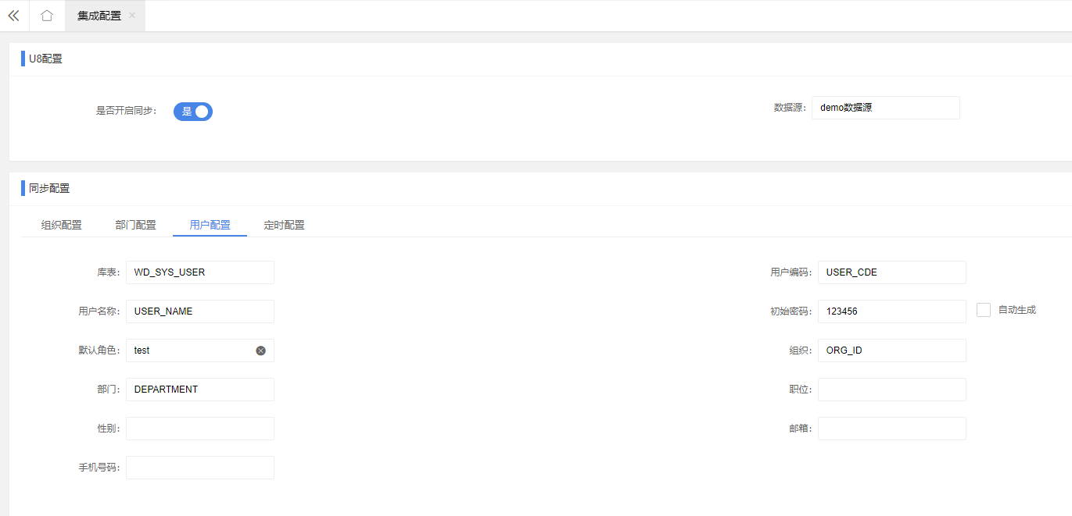1072x516 pixels.
Task: Click the empty 邮箱 input
Action: tap(891, 429)
